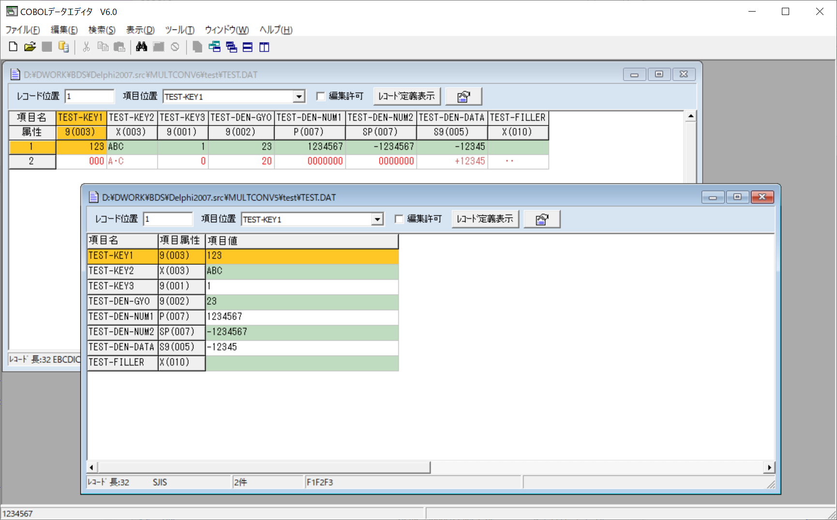Select the TEST-DEN-NUM1 column header
Image resolution: width=837 pixels, height=520 pixels.
pos(309,118)
